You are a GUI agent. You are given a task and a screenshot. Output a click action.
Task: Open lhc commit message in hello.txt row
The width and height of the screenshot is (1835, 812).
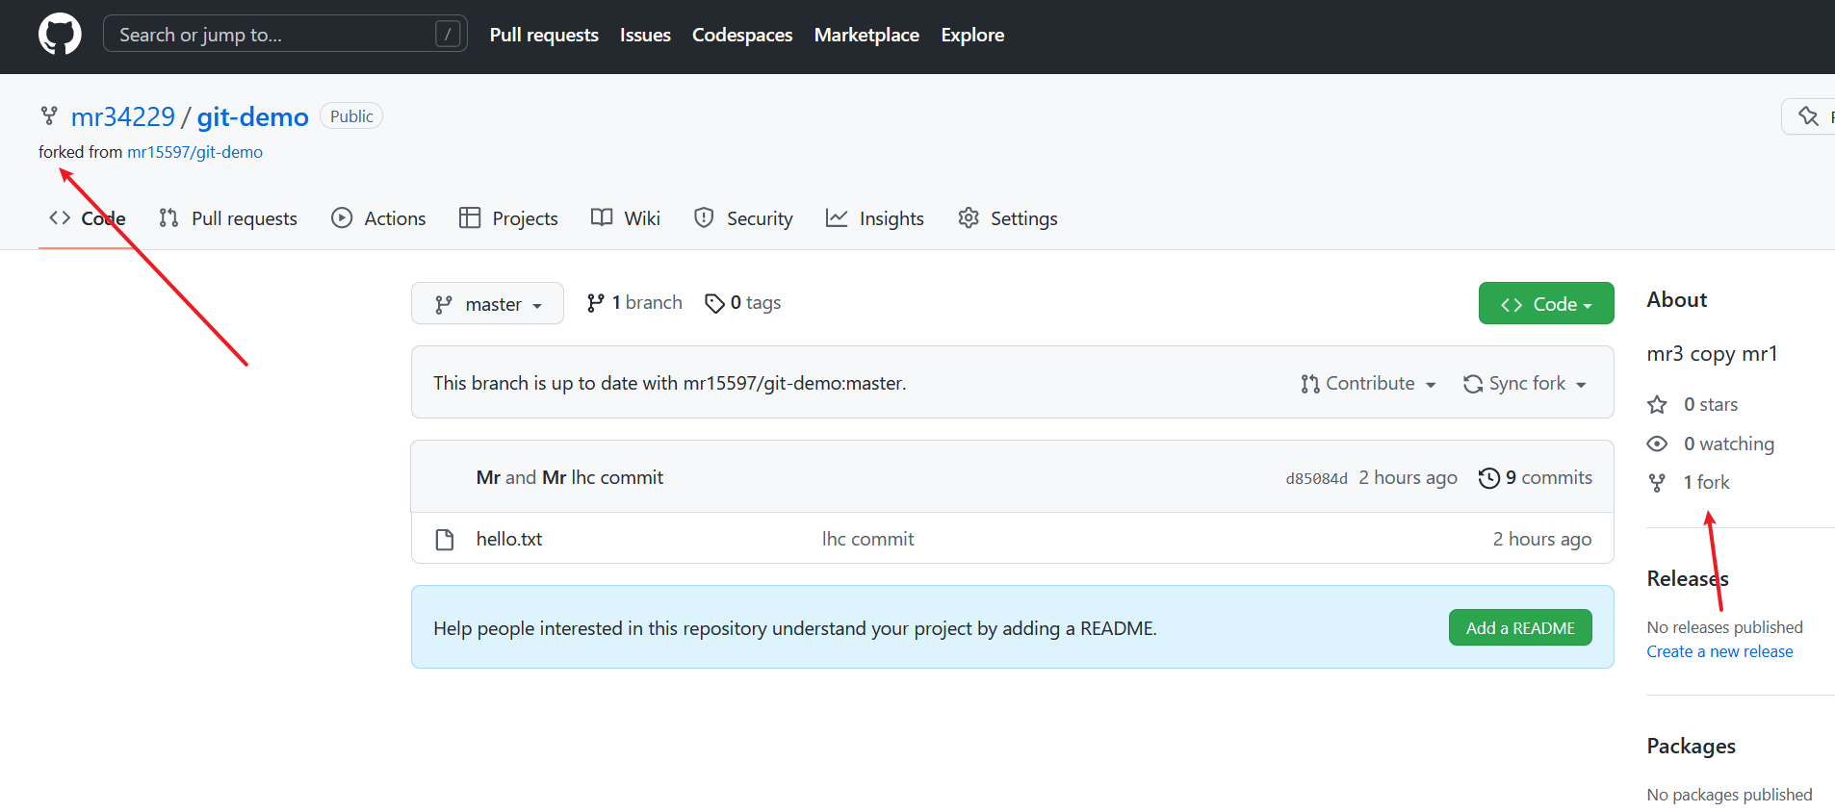[867, 539]
